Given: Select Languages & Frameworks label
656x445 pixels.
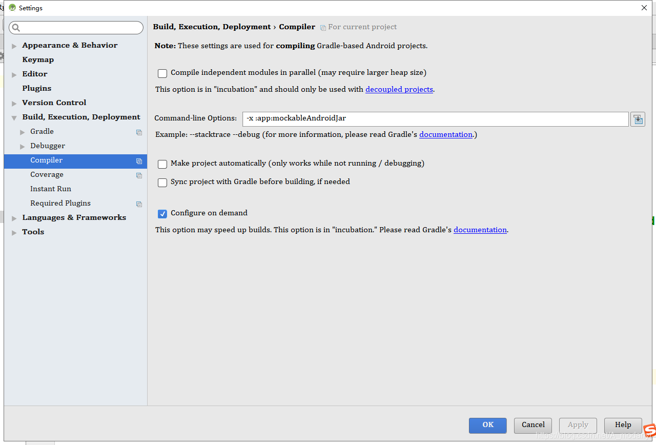Looking at the screenshot, I should 74,217.
